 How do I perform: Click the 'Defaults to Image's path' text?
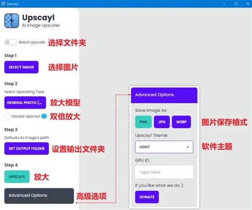(x=27, y=138)
